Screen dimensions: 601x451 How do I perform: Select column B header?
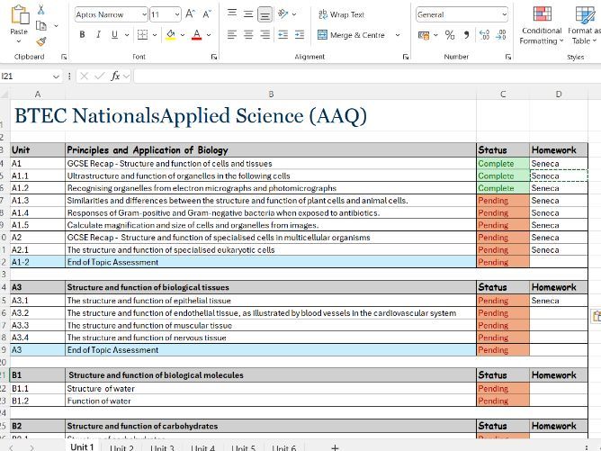click(271, 94)
